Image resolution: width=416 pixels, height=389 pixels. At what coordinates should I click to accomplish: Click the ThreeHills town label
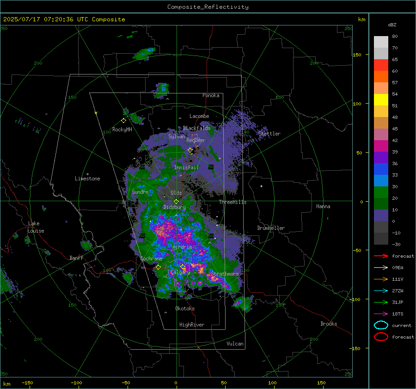point(232,202)
